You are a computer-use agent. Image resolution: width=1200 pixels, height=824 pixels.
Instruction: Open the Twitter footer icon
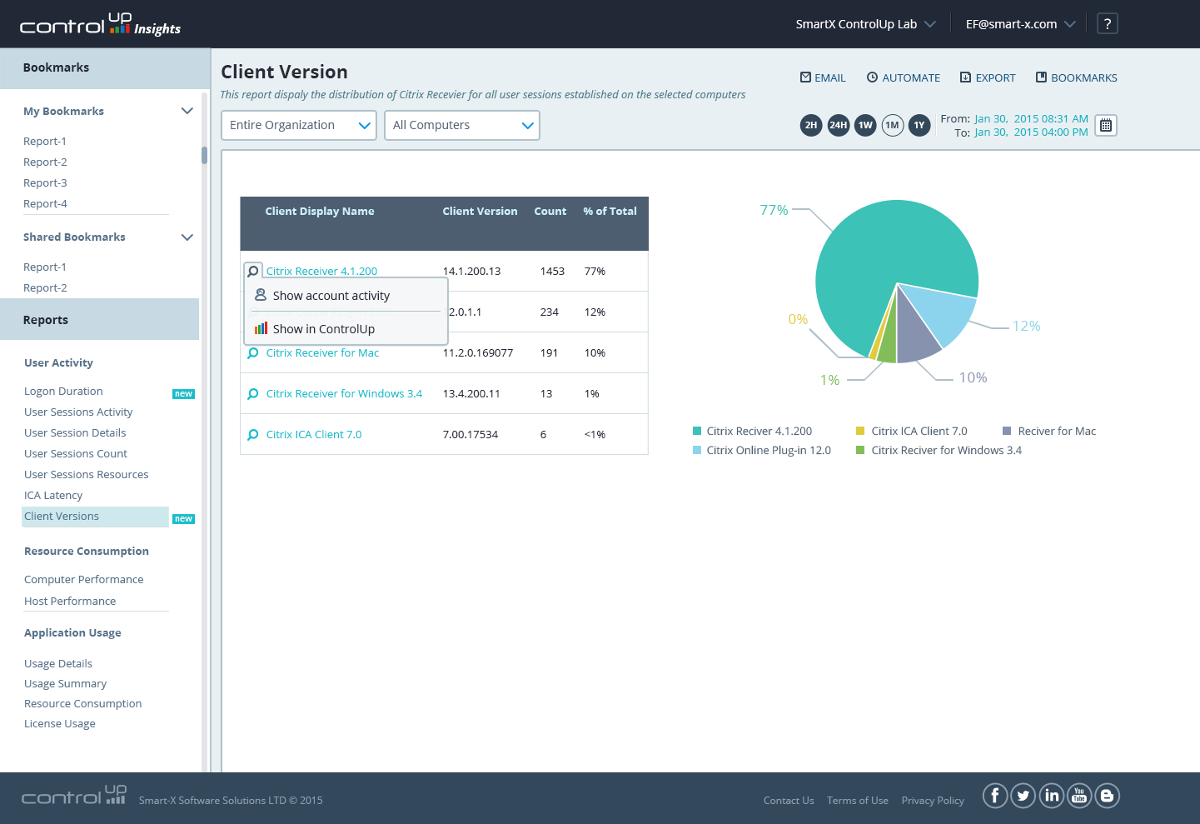1023,796
